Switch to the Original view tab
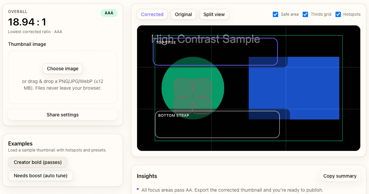Viewport: 369px width, 194px height. pyautogui.click(x=183, y=14)
